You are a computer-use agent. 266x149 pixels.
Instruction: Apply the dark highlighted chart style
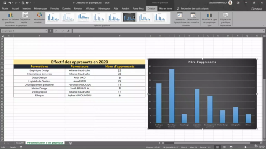129,17
